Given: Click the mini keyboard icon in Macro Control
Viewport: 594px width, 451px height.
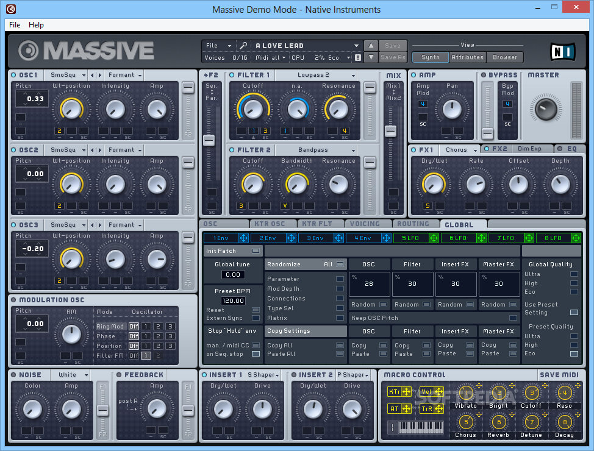Looking at the screenshot, I should (x=421, y=427).
